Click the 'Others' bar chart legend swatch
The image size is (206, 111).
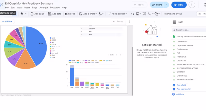pyautogui.click(x=93, y=62)
